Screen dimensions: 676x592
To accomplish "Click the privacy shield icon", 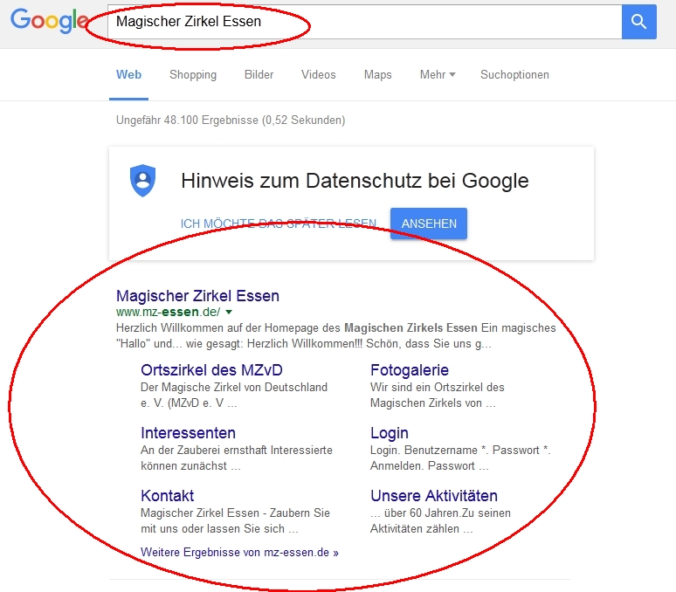I will coord(142,180).
